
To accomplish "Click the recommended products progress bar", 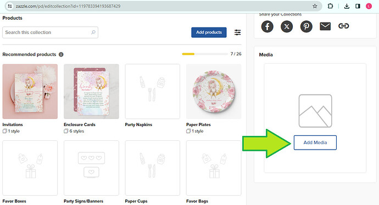I will point(205,54).
